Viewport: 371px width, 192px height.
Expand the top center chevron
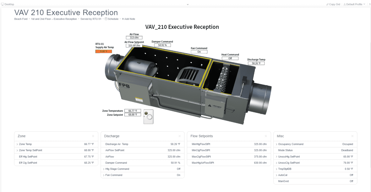pyautogui.click(x=188, y=4)
